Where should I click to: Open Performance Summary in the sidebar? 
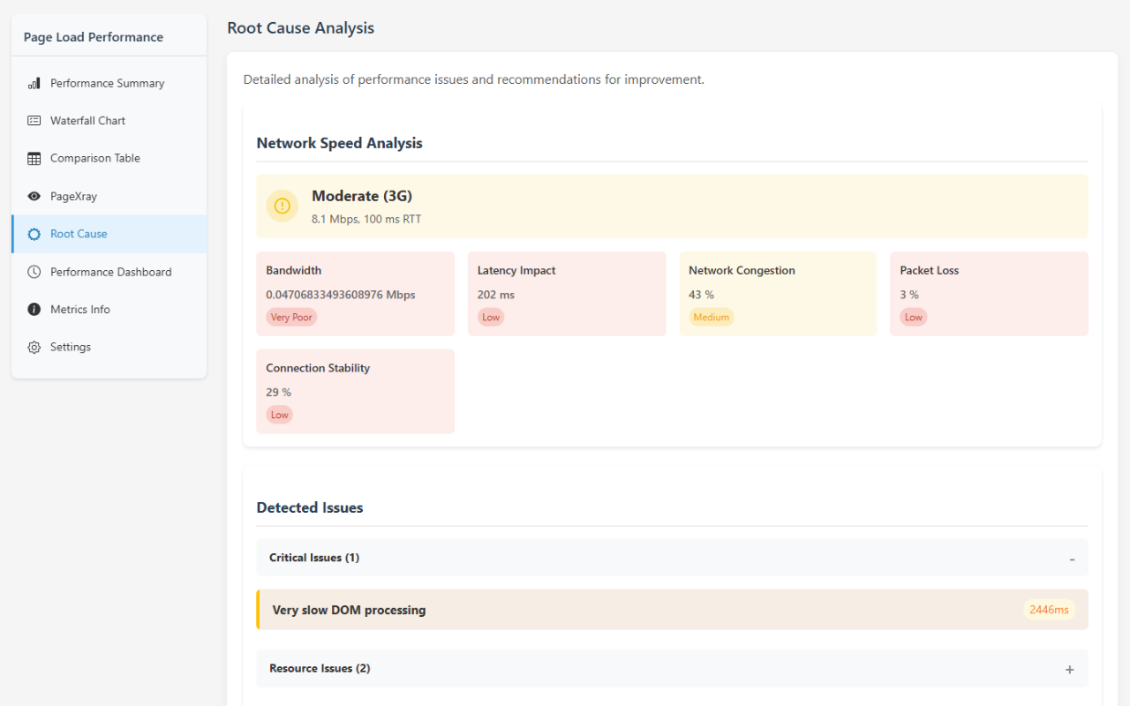(109, 83)
